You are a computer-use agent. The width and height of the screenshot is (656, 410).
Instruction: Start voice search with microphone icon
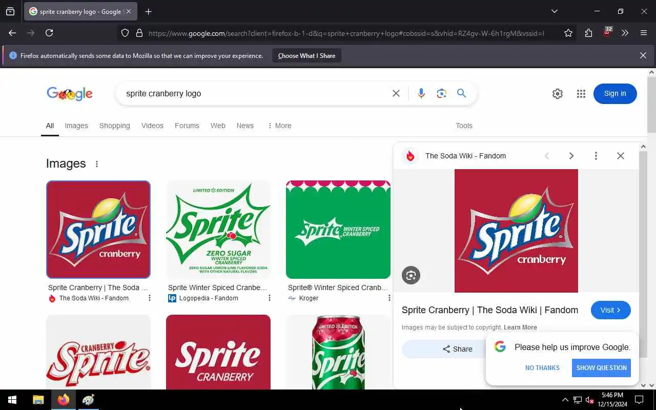pyautogui.click(x=421, y=93)
